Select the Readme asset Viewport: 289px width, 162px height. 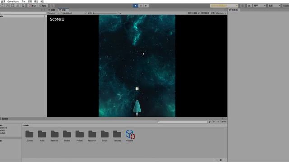click(x=130, y=136)
